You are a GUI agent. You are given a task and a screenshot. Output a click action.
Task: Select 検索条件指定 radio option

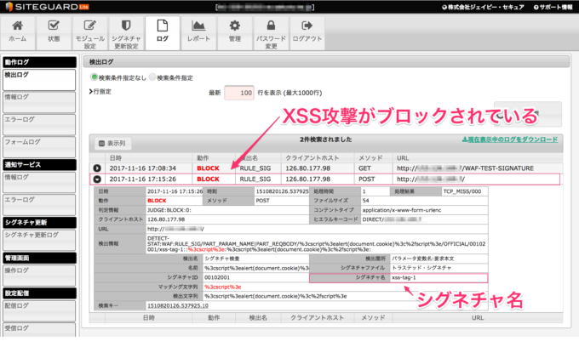click(152, 77)
